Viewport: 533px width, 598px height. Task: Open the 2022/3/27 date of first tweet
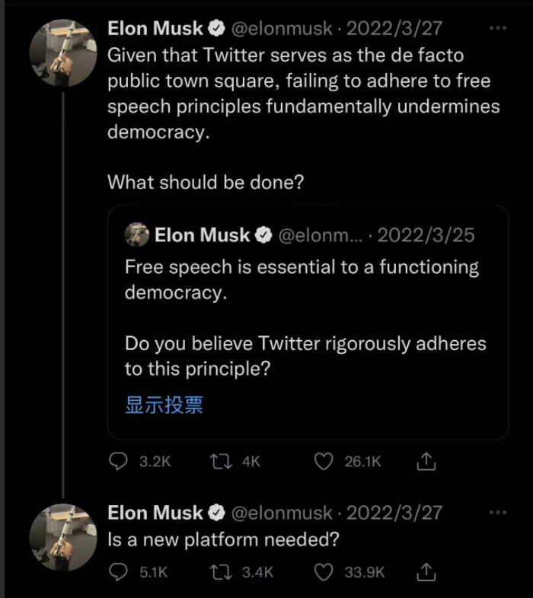[x=394, y=29]
